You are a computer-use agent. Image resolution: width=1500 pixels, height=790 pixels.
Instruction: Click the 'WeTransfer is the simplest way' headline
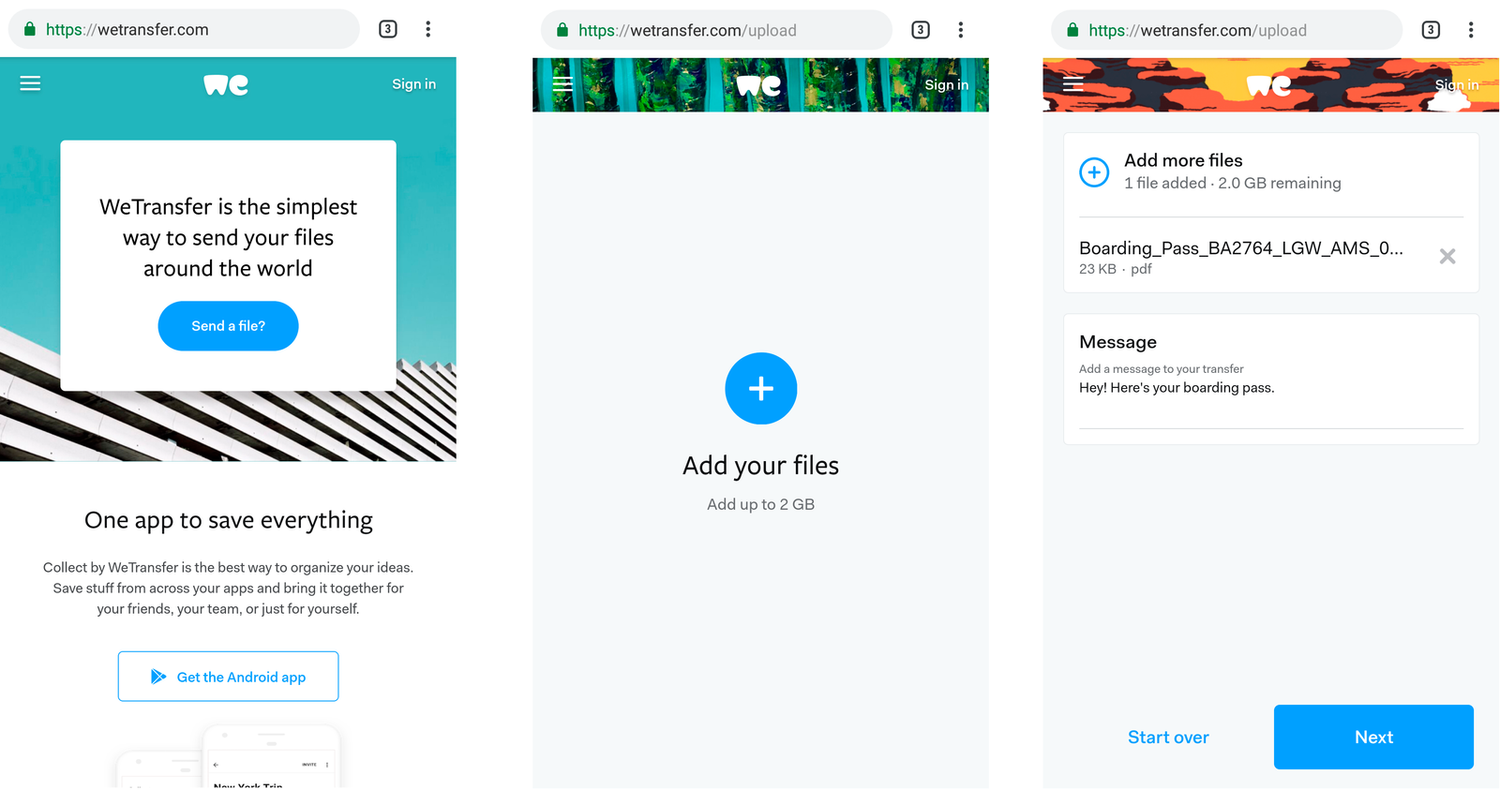tap(228, 237)
